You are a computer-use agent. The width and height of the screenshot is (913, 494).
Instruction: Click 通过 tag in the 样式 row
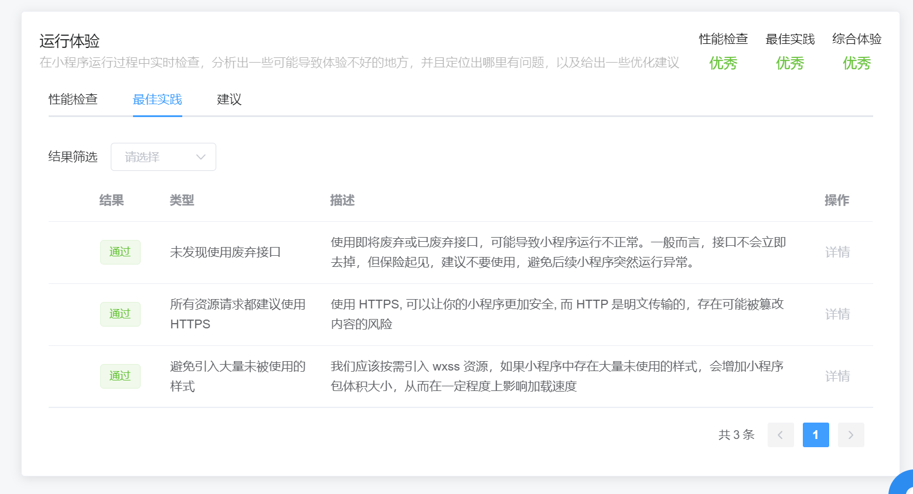pyautogui.click(x=120, y=376)
